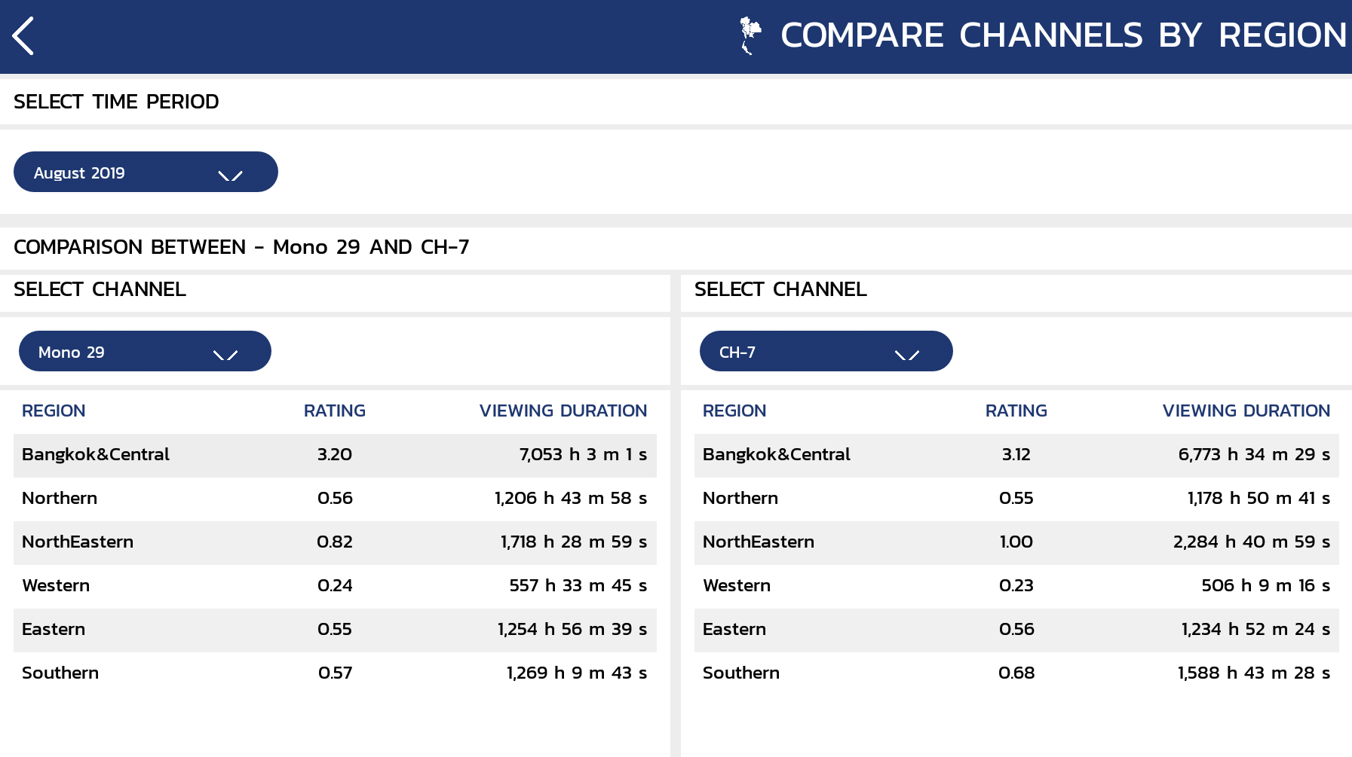Viewport: 1352px width, 757px height.
Task: Click the COMPARE CHANNELS BY REGION title
Action: point(1063,35)
